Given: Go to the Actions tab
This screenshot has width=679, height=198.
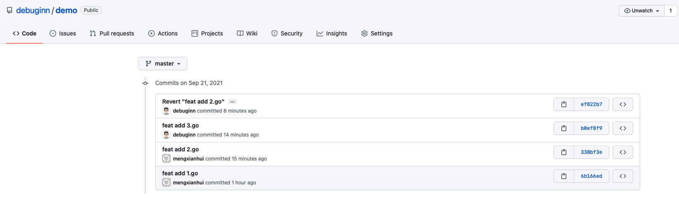Looking at the screenshot, I should click(x=163, y=33).
